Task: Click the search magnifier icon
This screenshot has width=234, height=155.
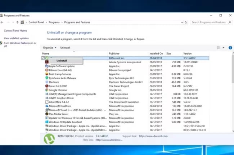Action: 230,22
